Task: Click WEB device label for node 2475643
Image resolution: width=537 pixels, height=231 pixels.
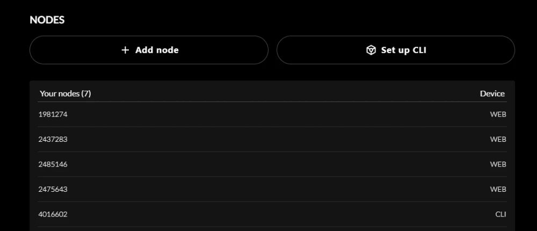Action: 498,189
